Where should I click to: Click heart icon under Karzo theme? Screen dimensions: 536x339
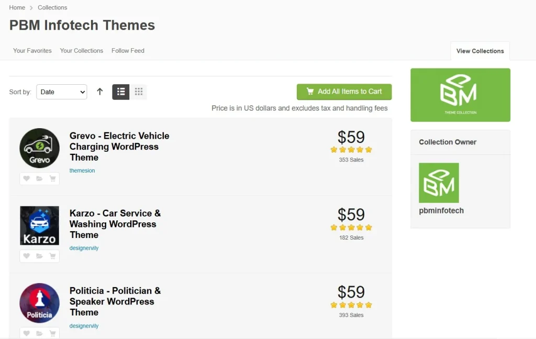[27, 256]
